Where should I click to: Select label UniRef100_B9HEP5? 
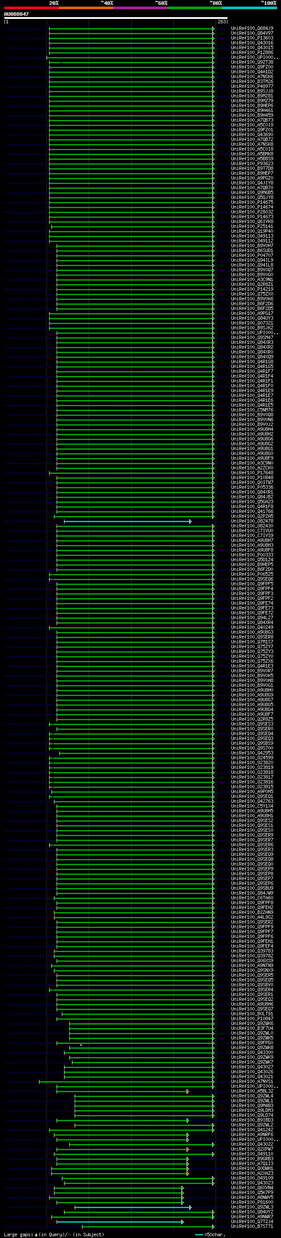252,565
